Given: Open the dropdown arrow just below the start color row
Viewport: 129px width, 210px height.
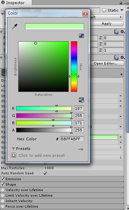Looking at the screenshot, I should point(120,142).
